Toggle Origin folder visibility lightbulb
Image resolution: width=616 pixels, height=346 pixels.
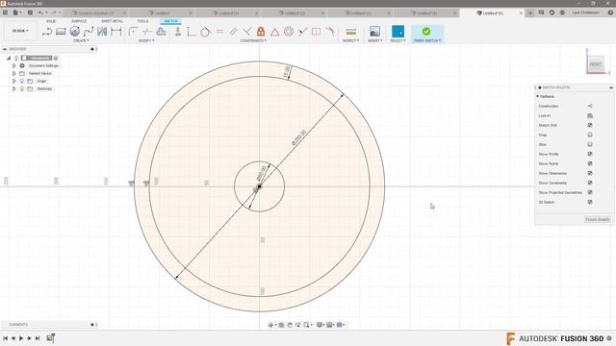(x=22, y=81)
